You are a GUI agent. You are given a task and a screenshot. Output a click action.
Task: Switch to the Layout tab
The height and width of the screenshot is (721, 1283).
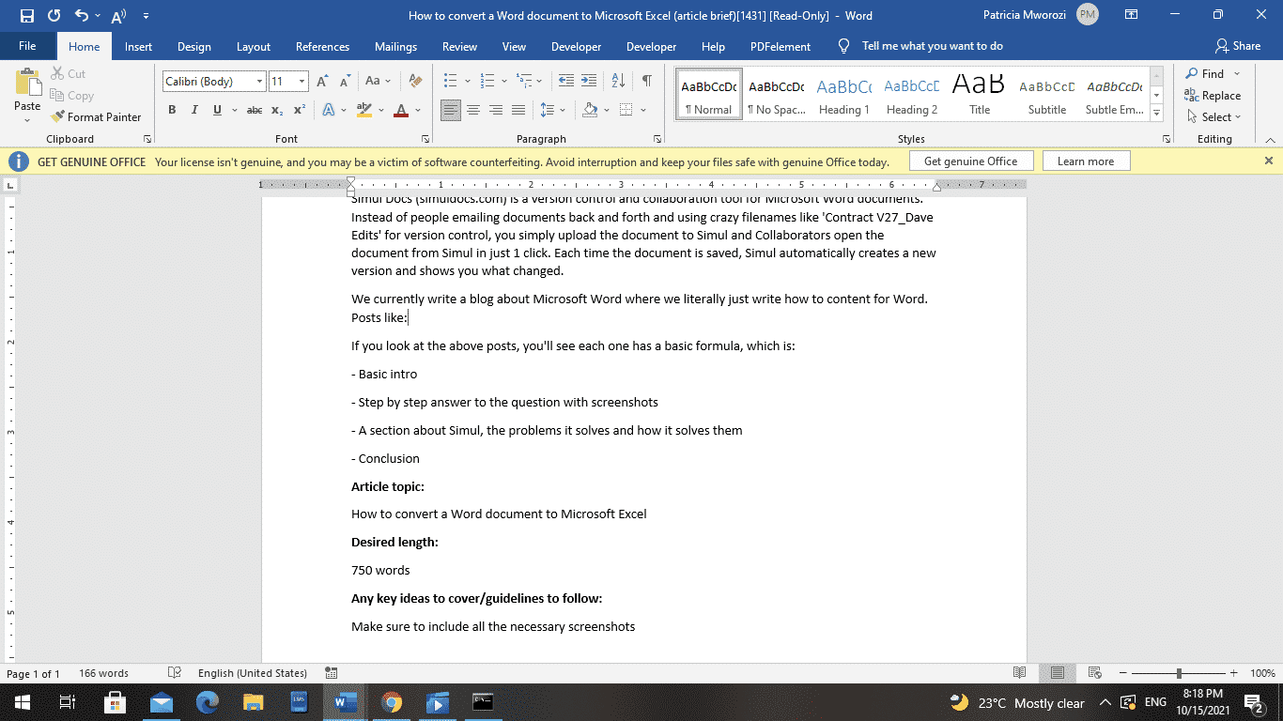coord(254,46)
